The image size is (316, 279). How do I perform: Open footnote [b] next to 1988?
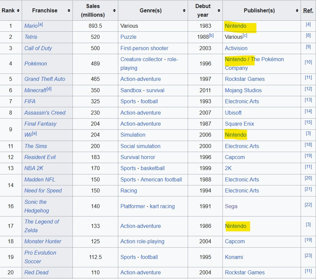click(211, 35)
